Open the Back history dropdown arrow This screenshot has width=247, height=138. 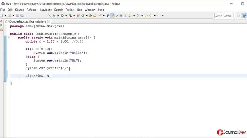point(154,16)
